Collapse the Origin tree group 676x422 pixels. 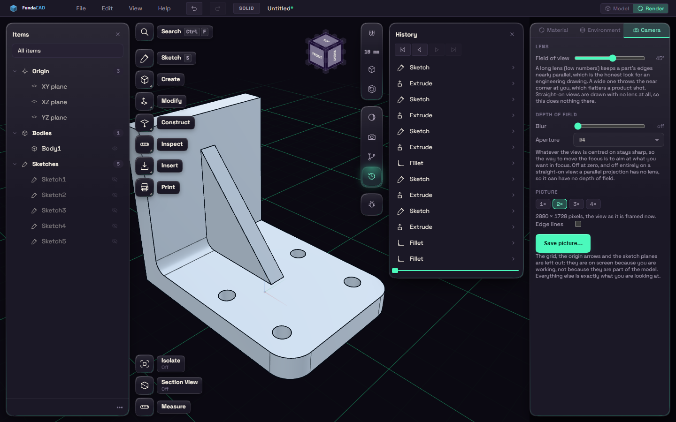[x=15, y=71]
